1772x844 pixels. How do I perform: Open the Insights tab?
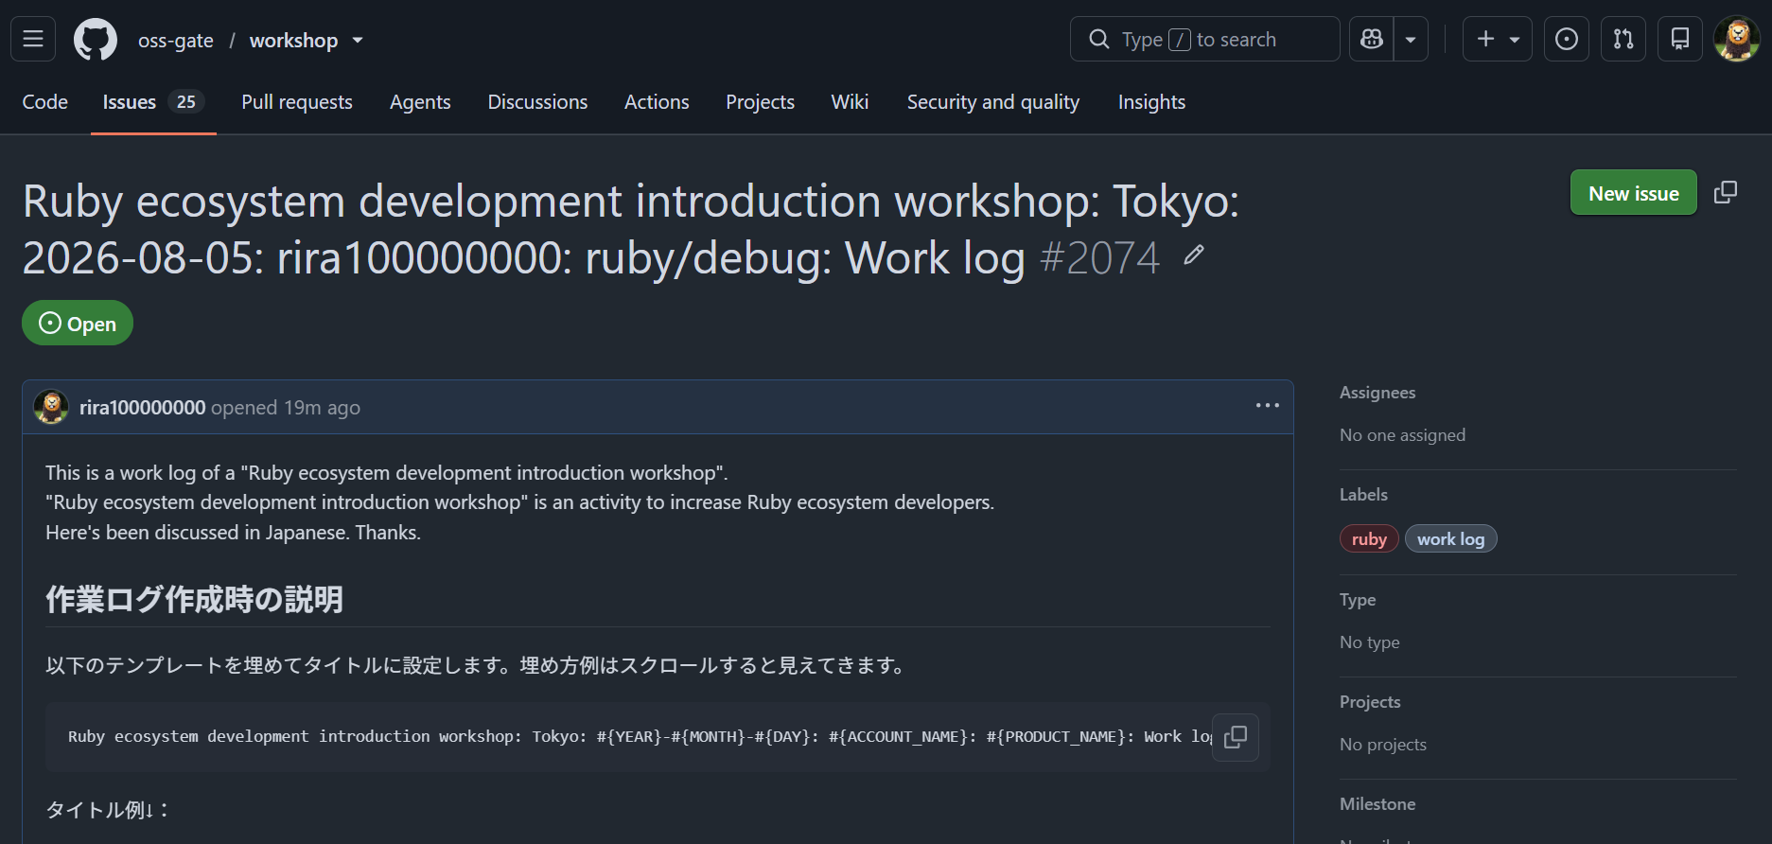pyautogui.click(x=1151, y=102)
